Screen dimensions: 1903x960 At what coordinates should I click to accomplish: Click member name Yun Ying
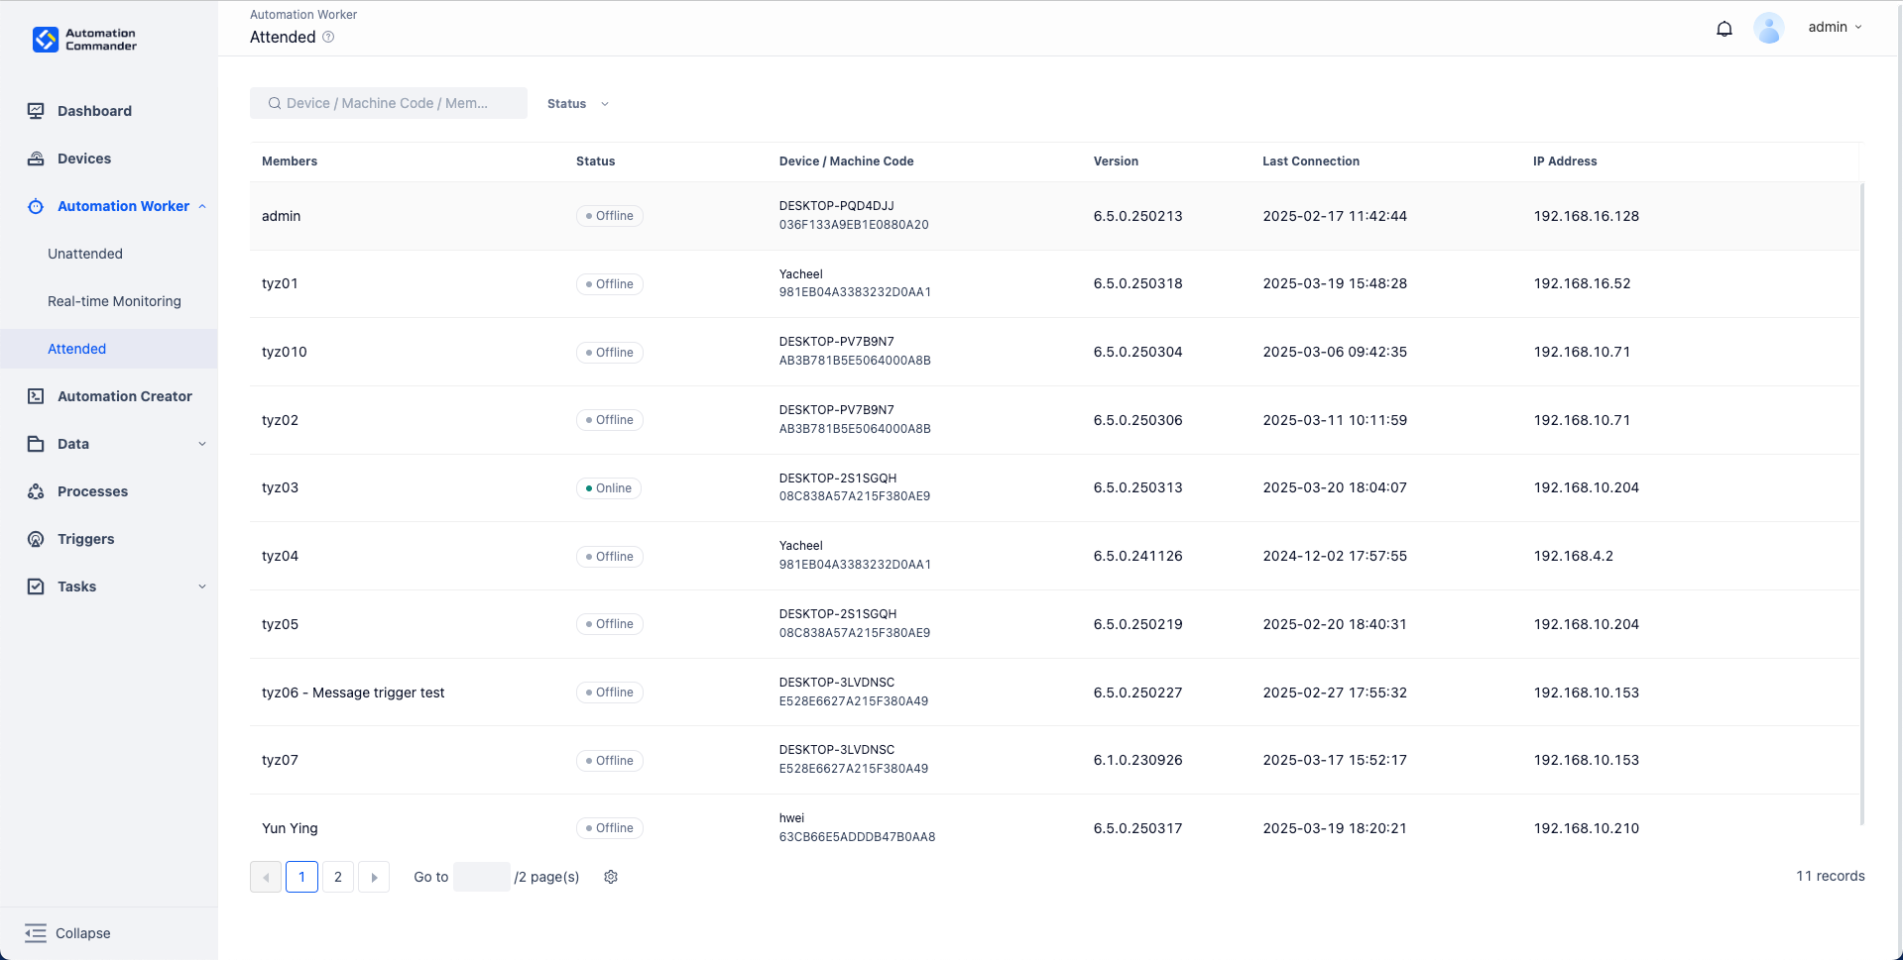290,828
